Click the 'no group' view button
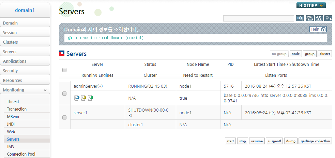 click(x=279, y=54)
